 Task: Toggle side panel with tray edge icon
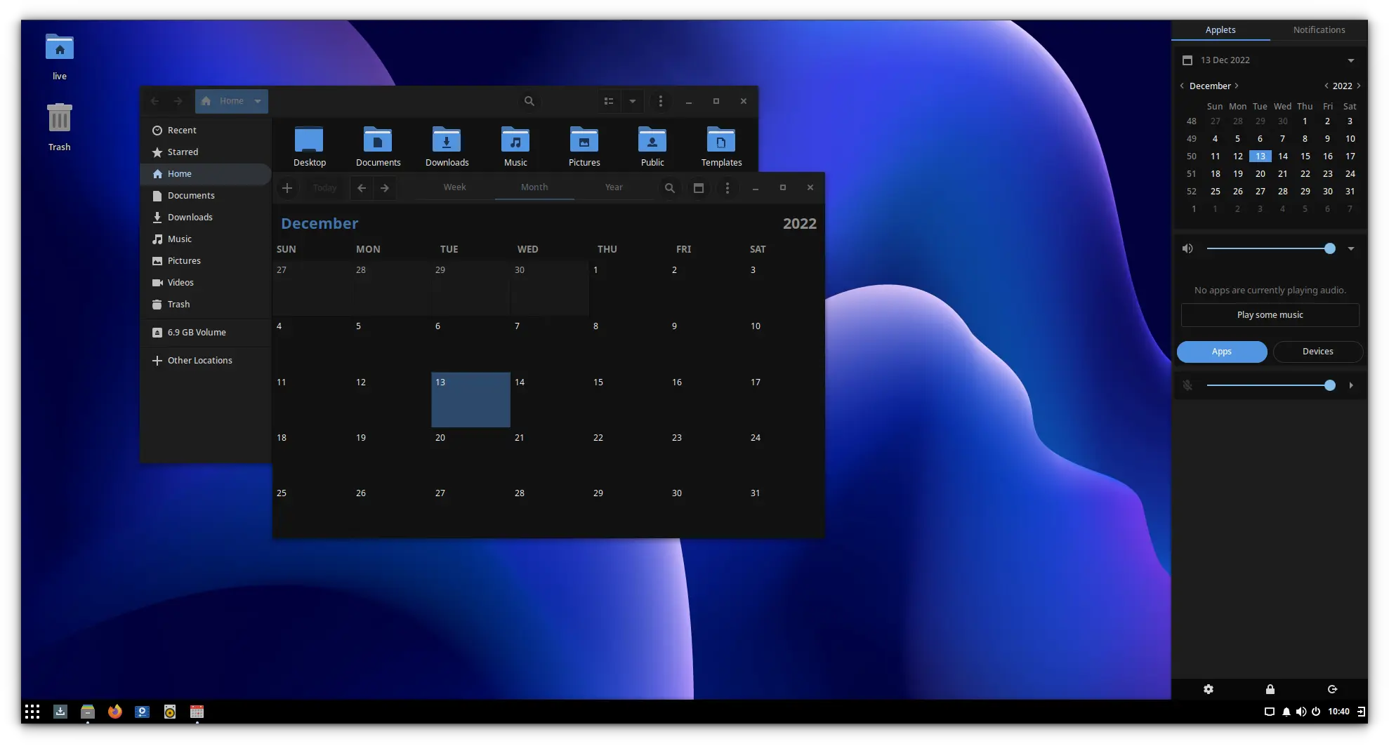tap(1361, 712)
